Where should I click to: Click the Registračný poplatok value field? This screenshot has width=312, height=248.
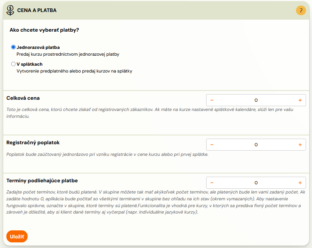(256, 145)
